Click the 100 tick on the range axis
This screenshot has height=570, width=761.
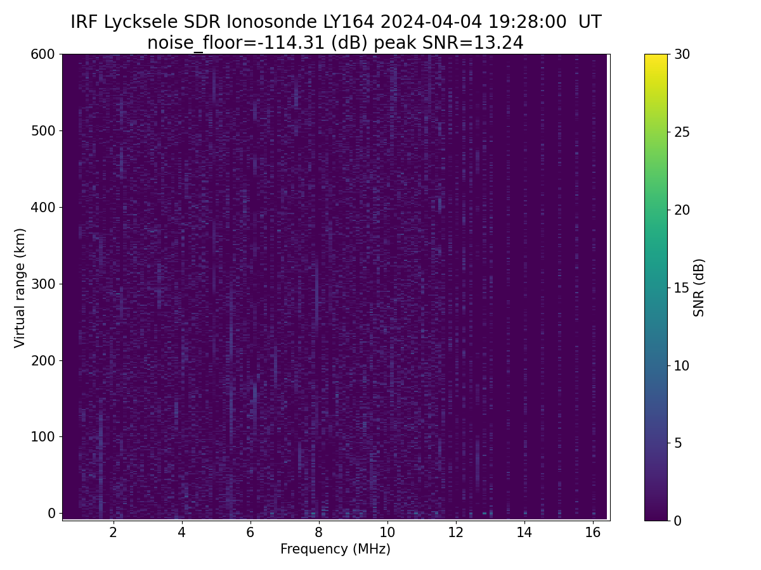(43, 436)
